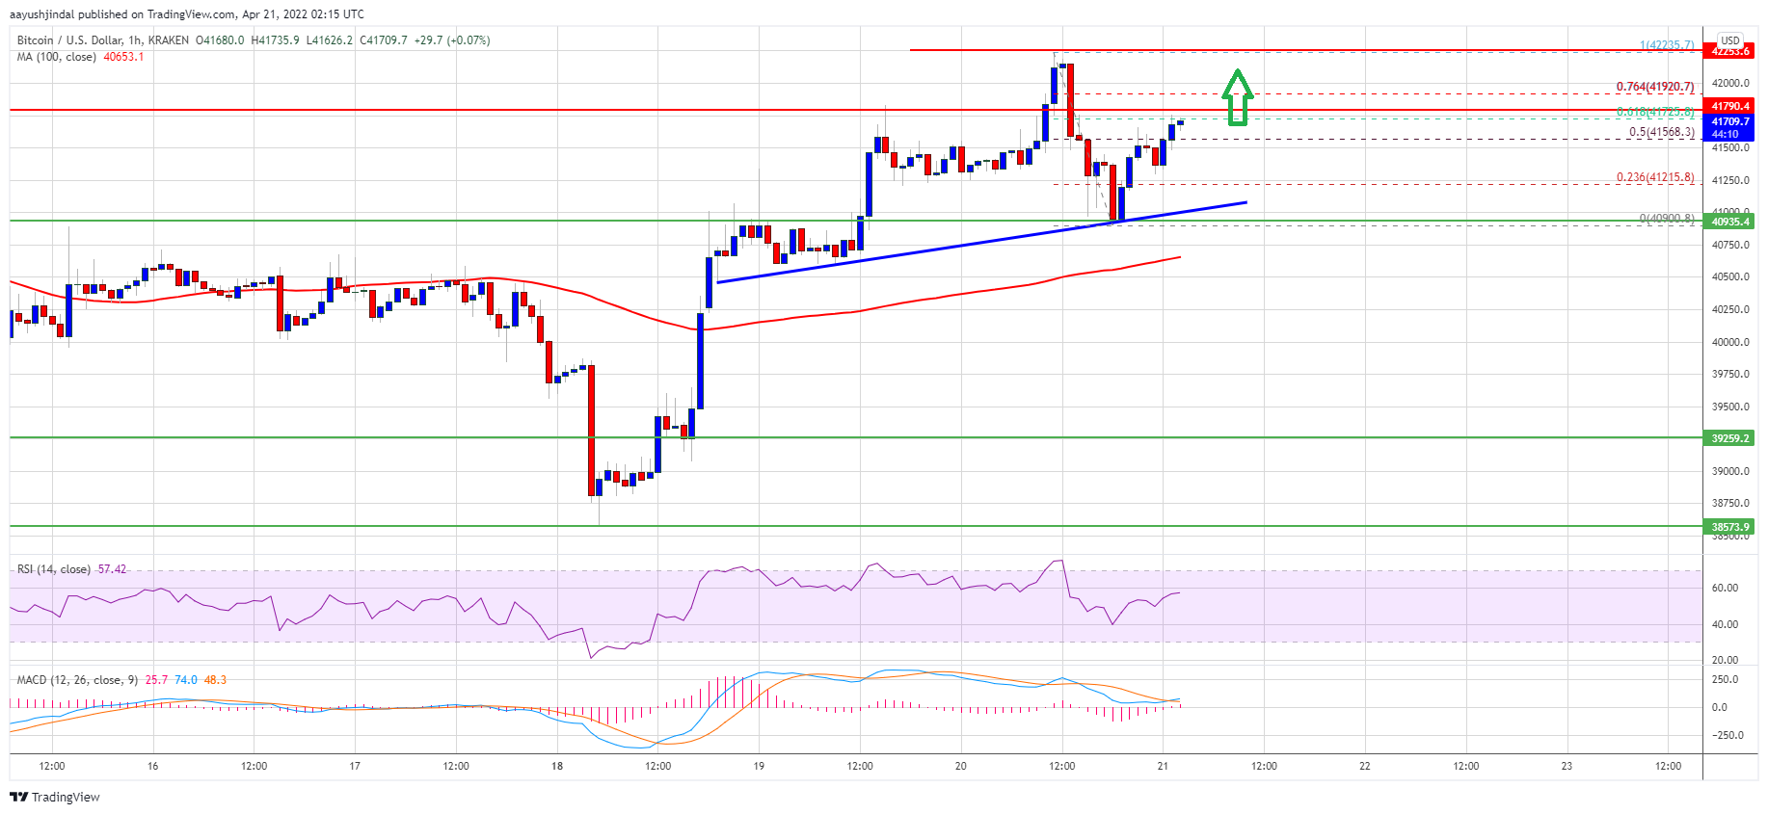Screen dimensions: 1768x814
Task: Click the green 39259.2 support price tag
Action: (1729, 438)
